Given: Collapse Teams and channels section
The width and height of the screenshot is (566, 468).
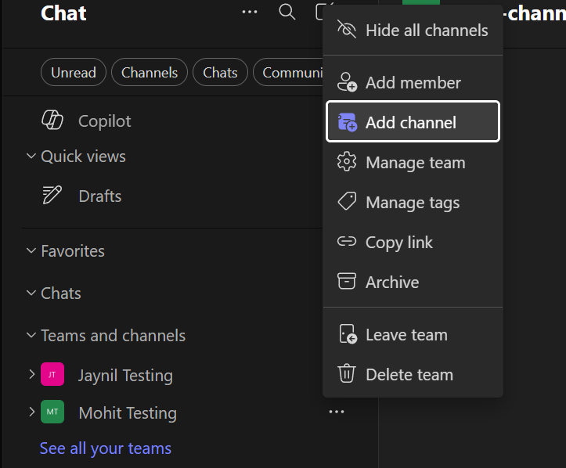Looking at the screenshot, I should (x=31, y=335).
